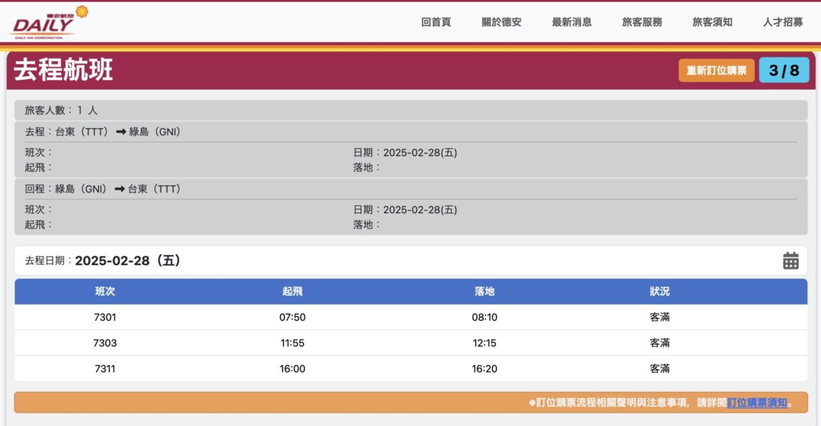Open the calendar date picker icon
This screenshot has width=821, height=426.
[791, 261]
